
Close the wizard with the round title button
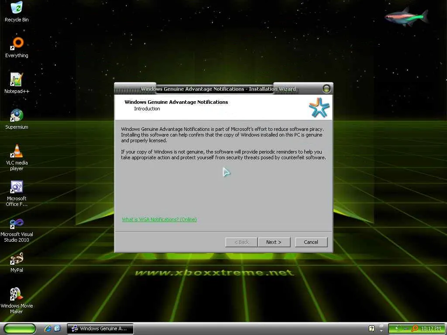(x=327, y=89)
